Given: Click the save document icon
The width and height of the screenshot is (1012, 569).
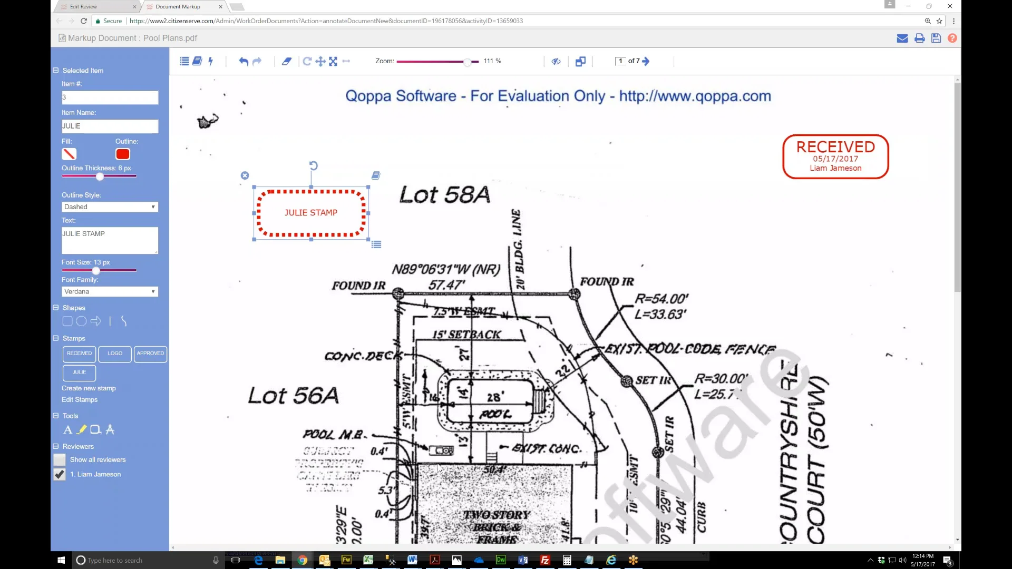Looking at the screenshot, I should [936, 38].
